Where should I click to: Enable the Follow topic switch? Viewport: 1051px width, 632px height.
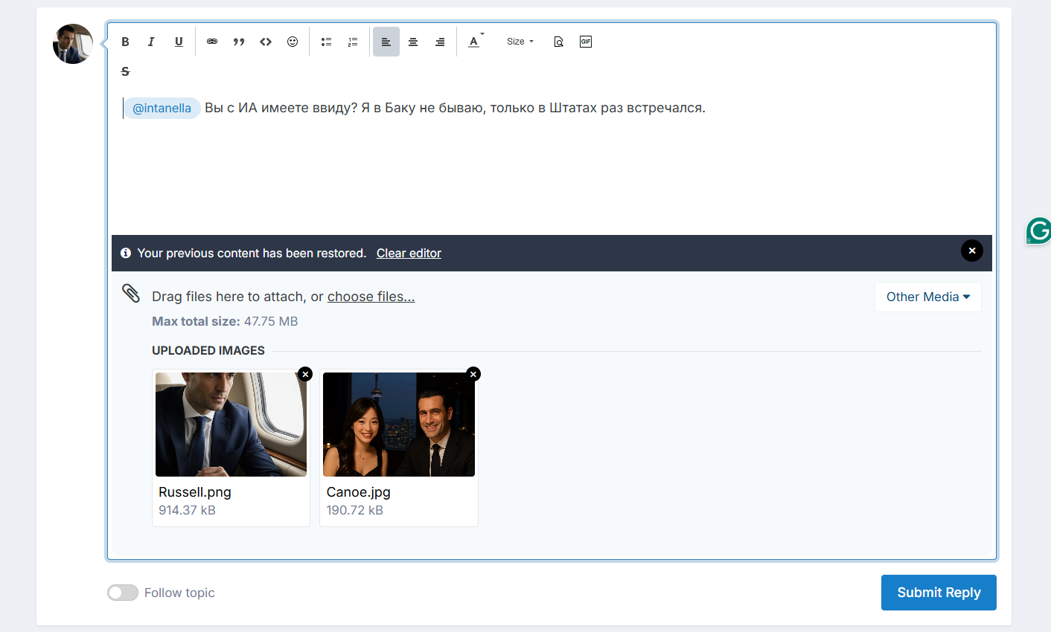coord(123,593)
